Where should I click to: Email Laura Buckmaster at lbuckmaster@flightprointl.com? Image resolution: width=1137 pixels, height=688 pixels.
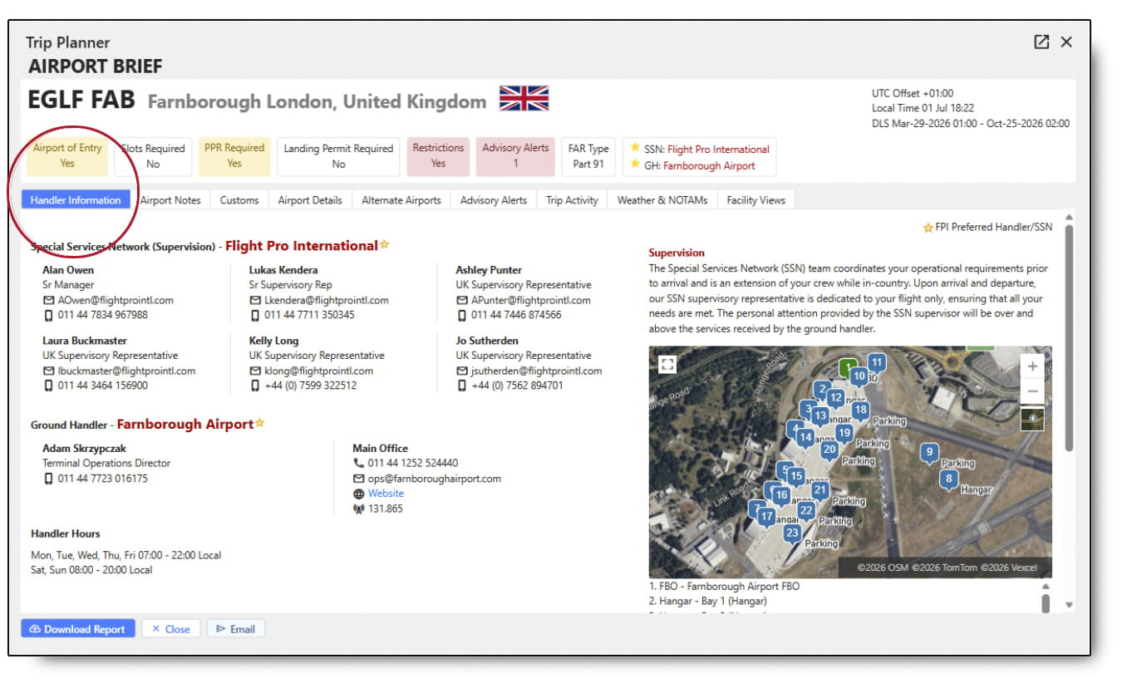coord(127,371)
